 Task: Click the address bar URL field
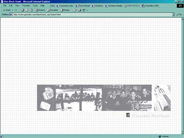[x=92, y=14]
